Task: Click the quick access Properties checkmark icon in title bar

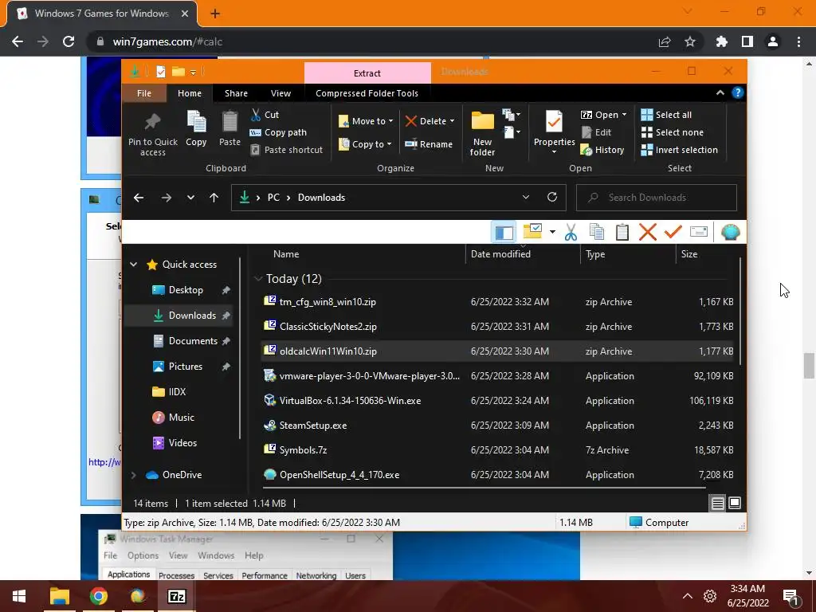Action: (160, 72)
